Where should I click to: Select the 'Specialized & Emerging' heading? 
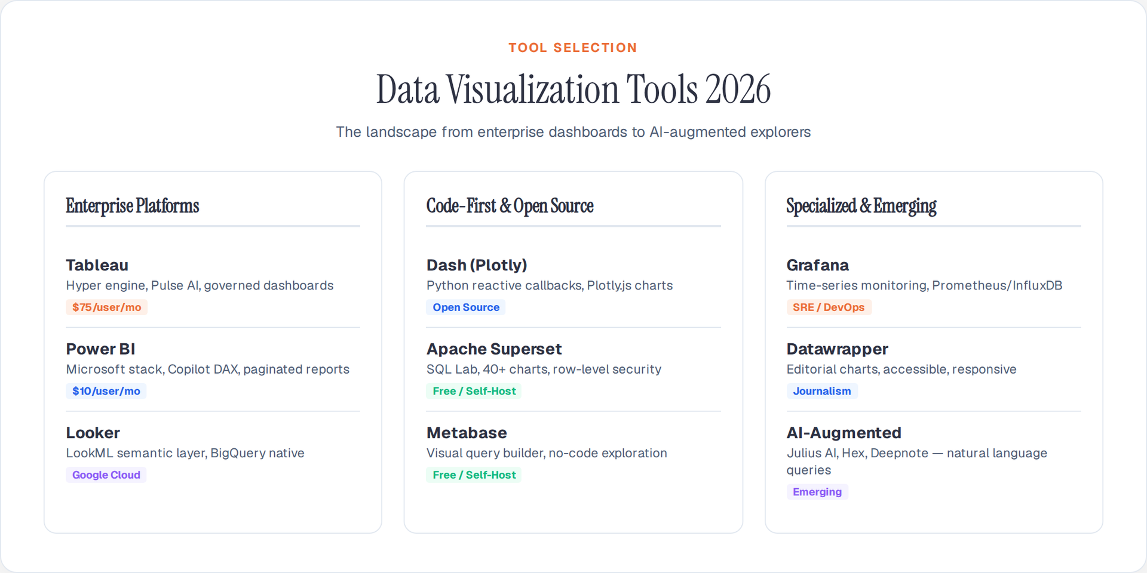pyautogui.click(x=861, y=206)
